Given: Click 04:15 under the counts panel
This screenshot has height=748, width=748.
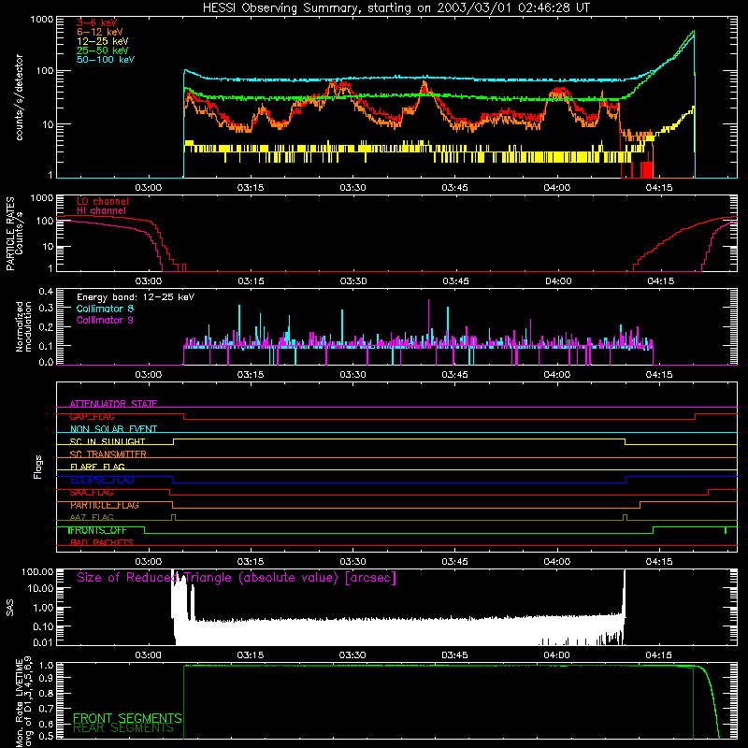Looking at the screenshot, I should click(x=659, y=188).
